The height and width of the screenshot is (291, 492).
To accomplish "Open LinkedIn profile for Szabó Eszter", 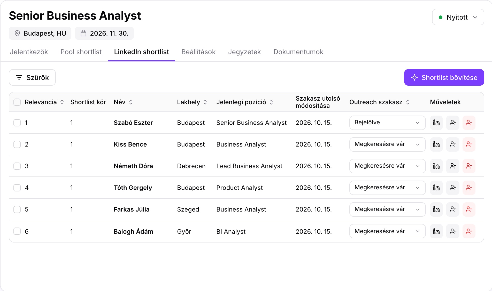I will pos(436,123).
